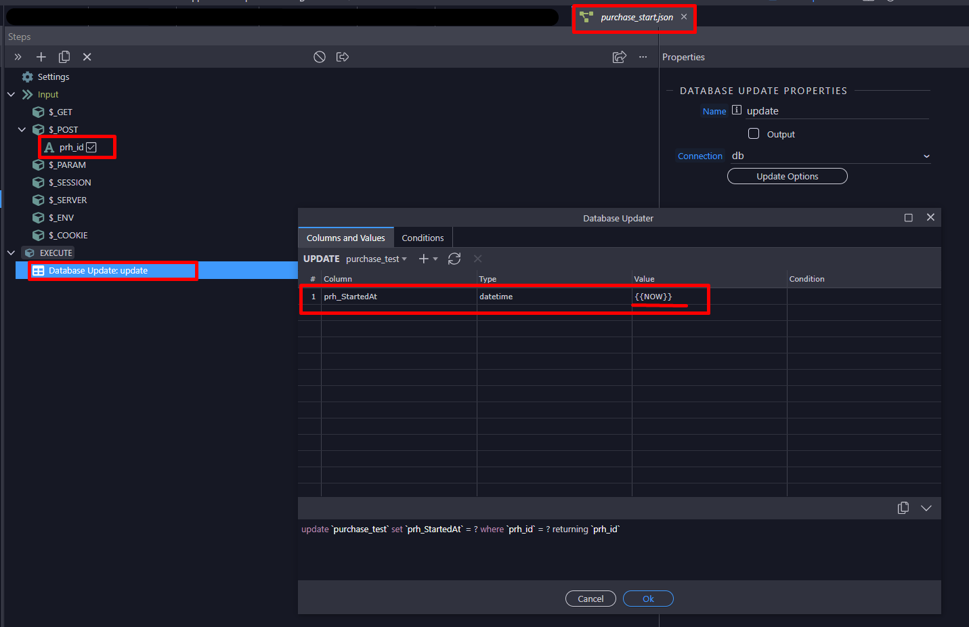This screenshot has width=969, height=627.
Task: Click the disable step icon
Action: (x=320, y=57)
